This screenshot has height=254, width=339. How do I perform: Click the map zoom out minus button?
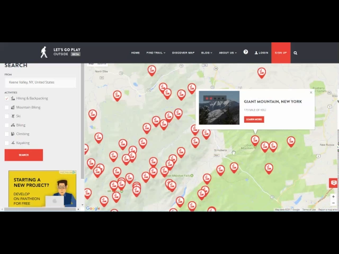[x=333, y=203]
